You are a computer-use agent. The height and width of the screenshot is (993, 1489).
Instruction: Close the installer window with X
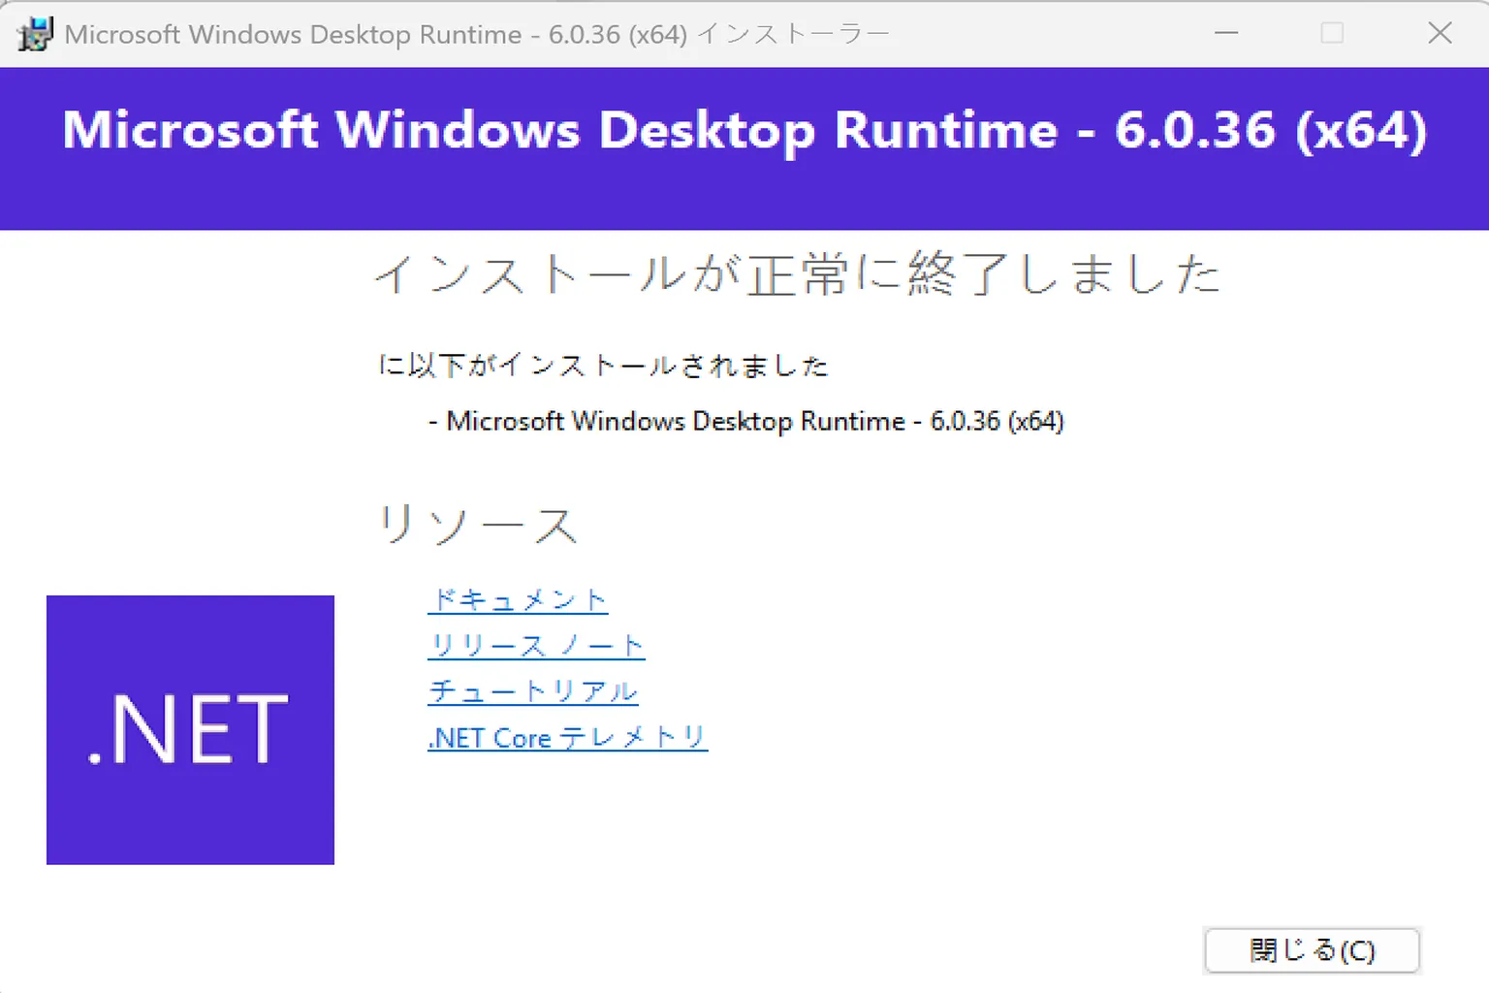[x=1440, y=33]
